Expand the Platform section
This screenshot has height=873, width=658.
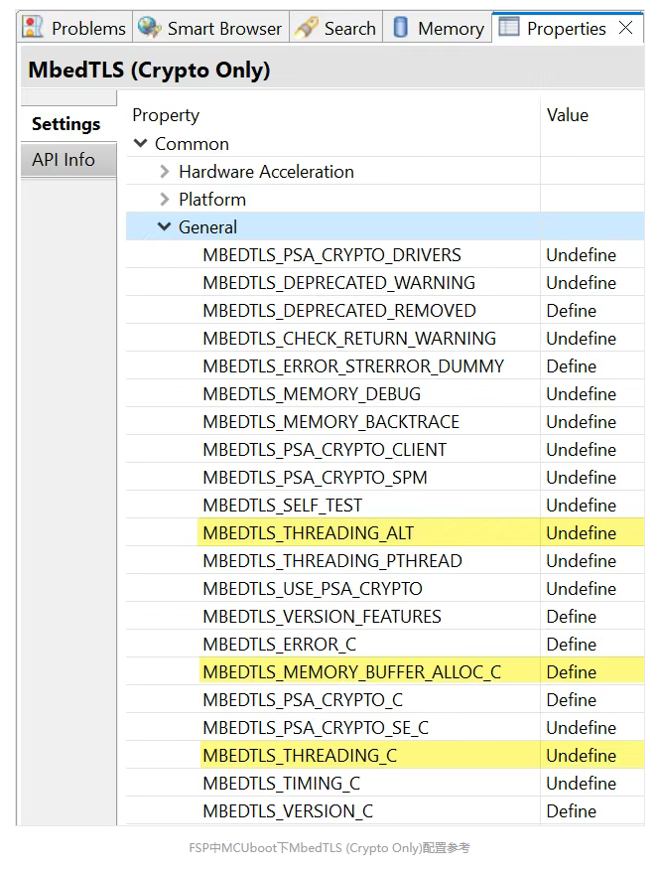click(x=164, y=200)
